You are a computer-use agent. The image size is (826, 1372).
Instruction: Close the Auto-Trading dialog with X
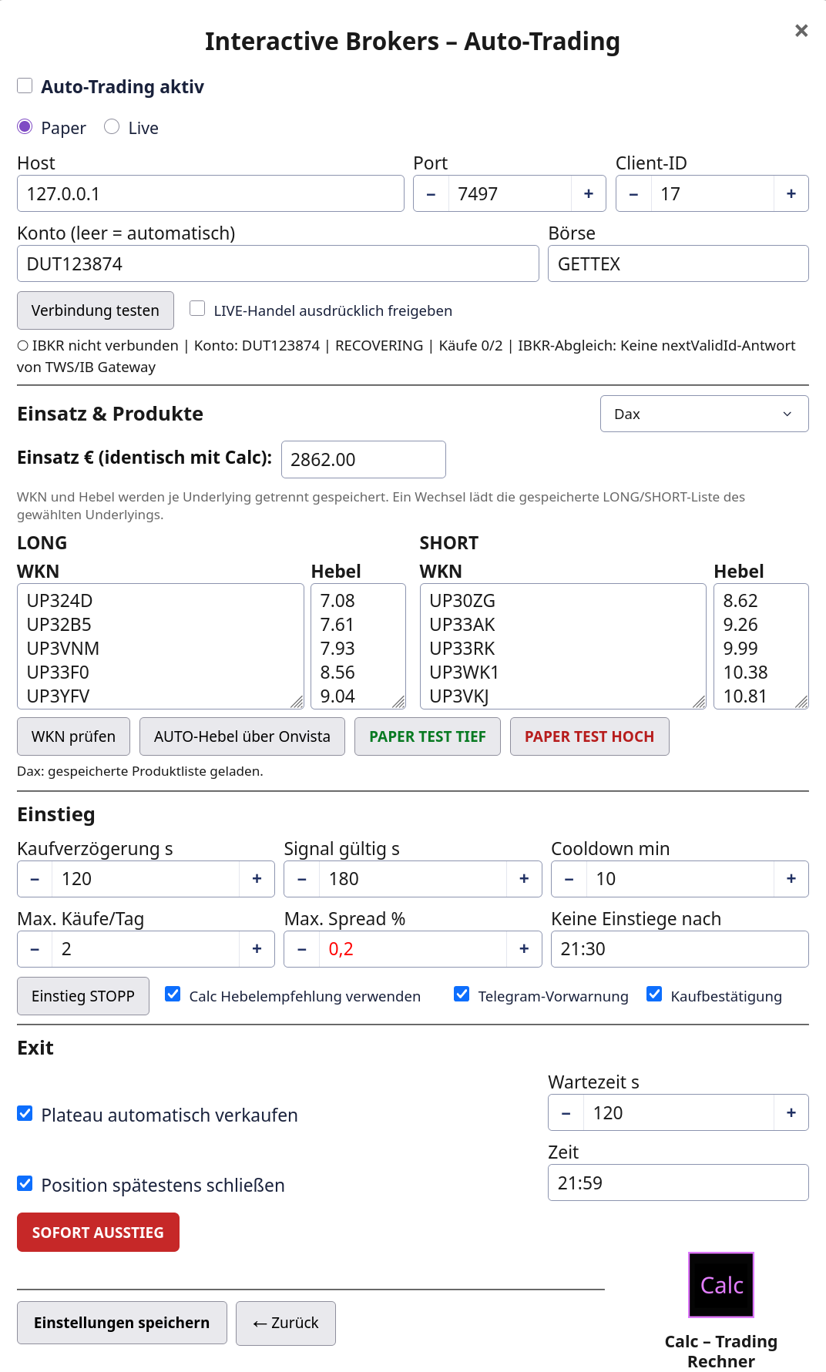801,31
